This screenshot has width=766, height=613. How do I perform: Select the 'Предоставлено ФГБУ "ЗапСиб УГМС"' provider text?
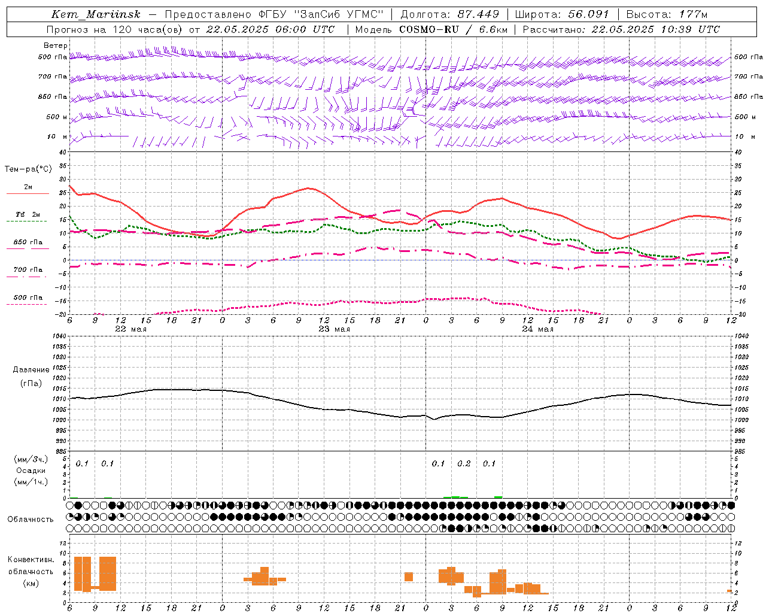pyautogui.click(x=274, y=14)
